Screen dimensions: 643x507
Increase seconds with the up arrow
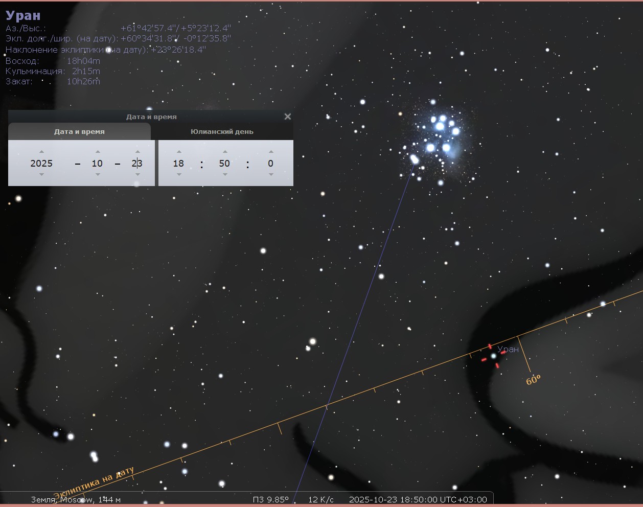point(271,152)
